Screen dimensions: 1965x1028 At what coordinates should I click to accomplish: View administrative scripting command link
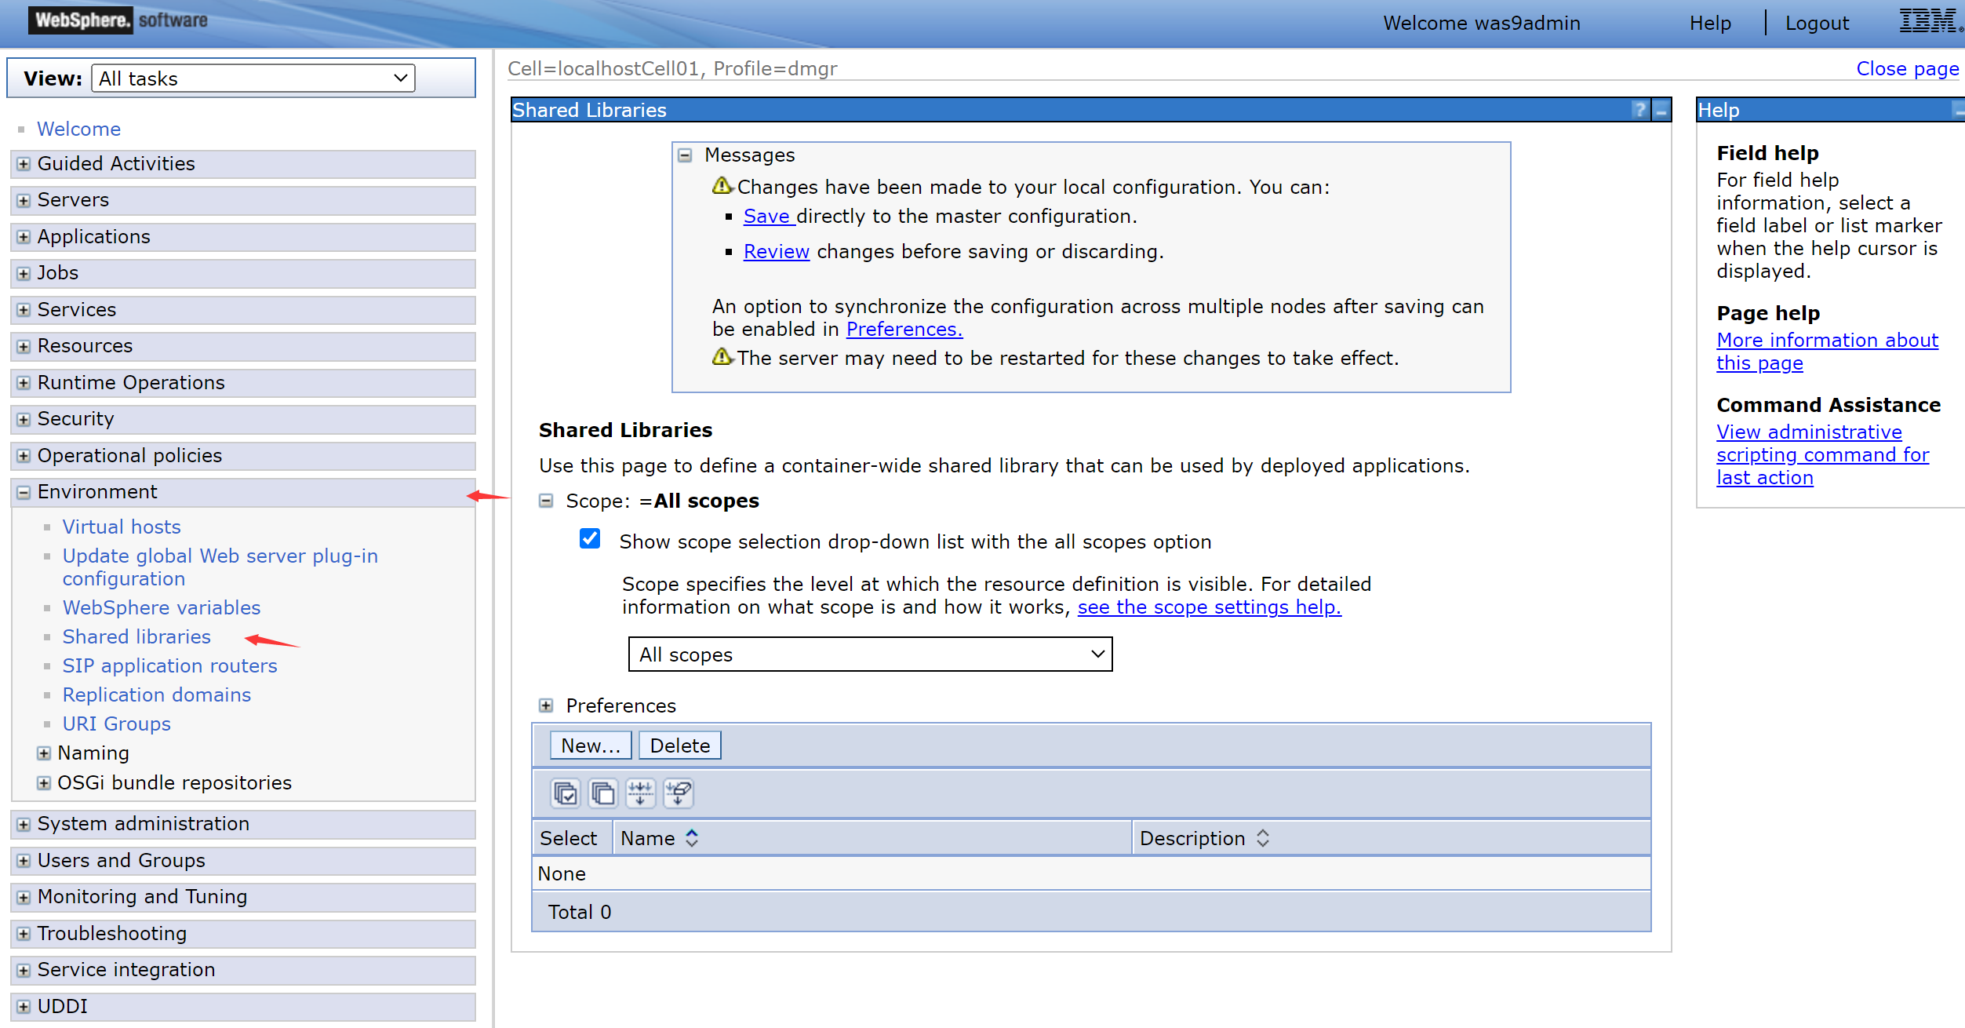(1822, 454)
